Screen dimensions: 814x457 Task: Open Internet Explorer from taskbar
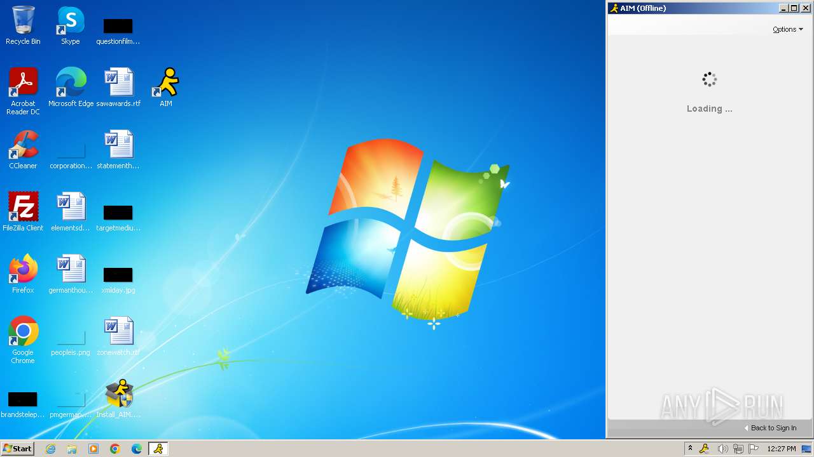click(x=51, y=449)
